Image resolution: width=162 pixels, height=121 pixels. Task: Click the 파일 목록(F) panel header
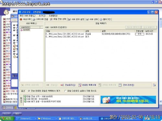pyautogui.click(x=101, y=23)
